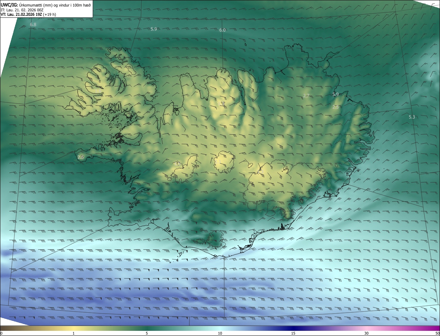Click the 5.9 value label beside 6.0
This screenshot has height=336, width=440.
pos(154,29)
